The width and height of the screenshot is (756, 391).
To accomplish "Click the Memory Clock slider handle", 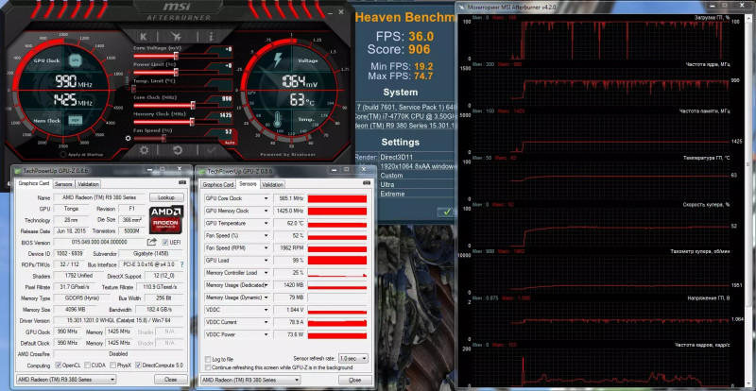I will (192, 122).
